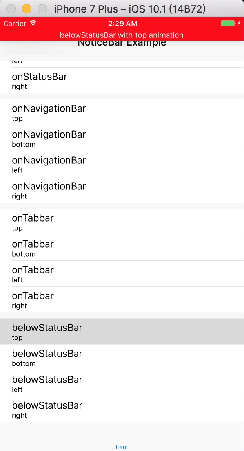Dismiss the belowStatusBar with top animation banner

(x=122, y=35)
